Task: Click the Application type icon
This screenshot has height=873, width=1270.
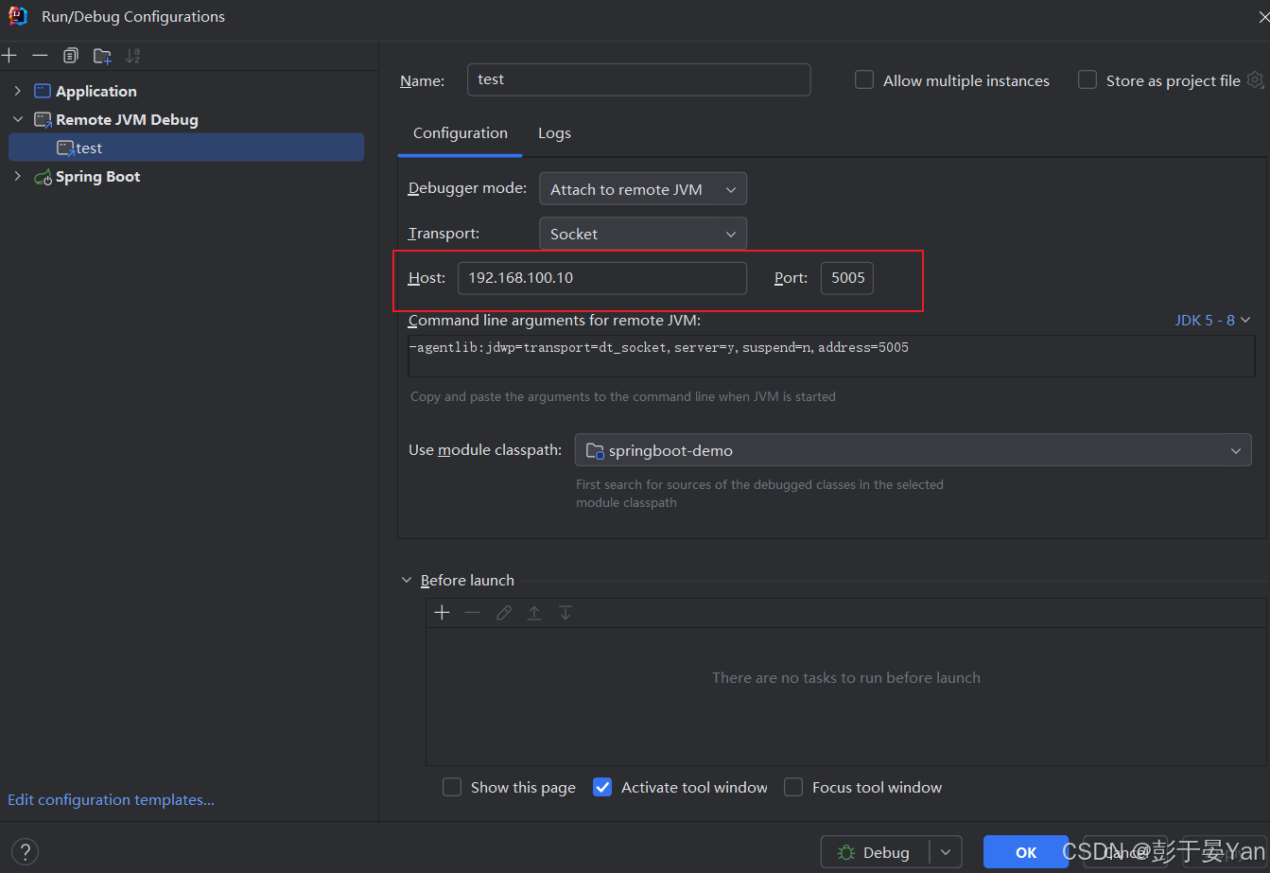Action: [43, 91]
